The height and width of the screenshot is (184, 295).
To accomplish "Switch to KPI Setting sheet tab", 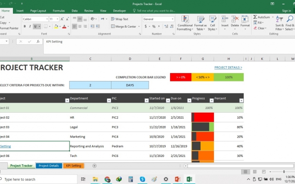I will 74,166.
